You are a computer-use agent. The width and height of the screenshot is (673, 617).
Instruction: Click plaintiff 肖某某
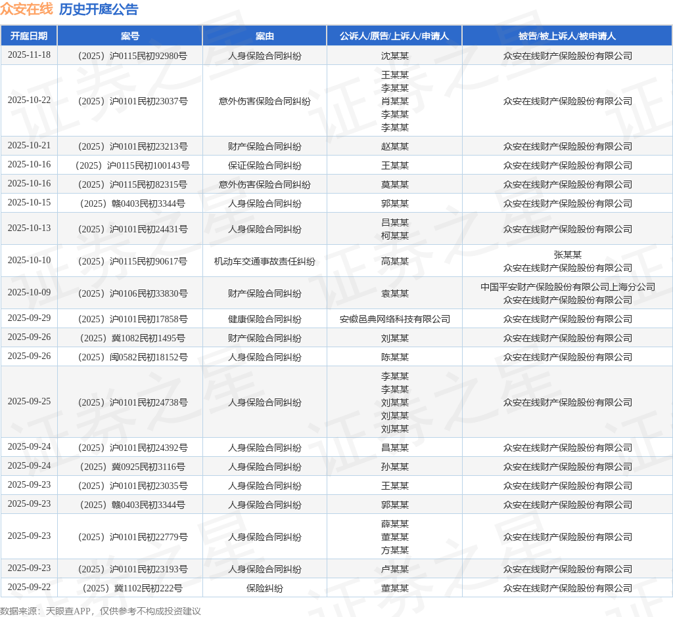pos(394,101)
